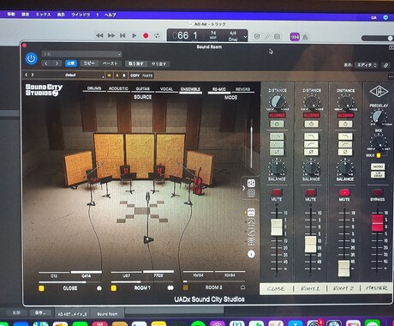
Task: Open the plugin preset dropdown at top
Action: (81, 54)
